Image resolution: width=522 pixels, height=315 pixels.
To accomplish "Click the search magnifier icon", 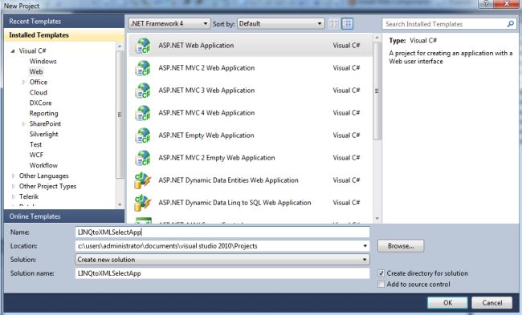I will click(x=510, y=24).
